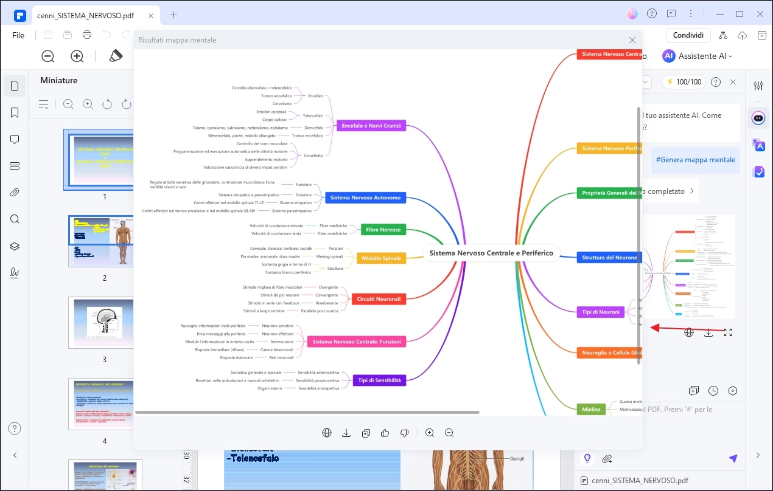Click the help icon at sidebar bottom
773x491 pixels.
[15, 428]
